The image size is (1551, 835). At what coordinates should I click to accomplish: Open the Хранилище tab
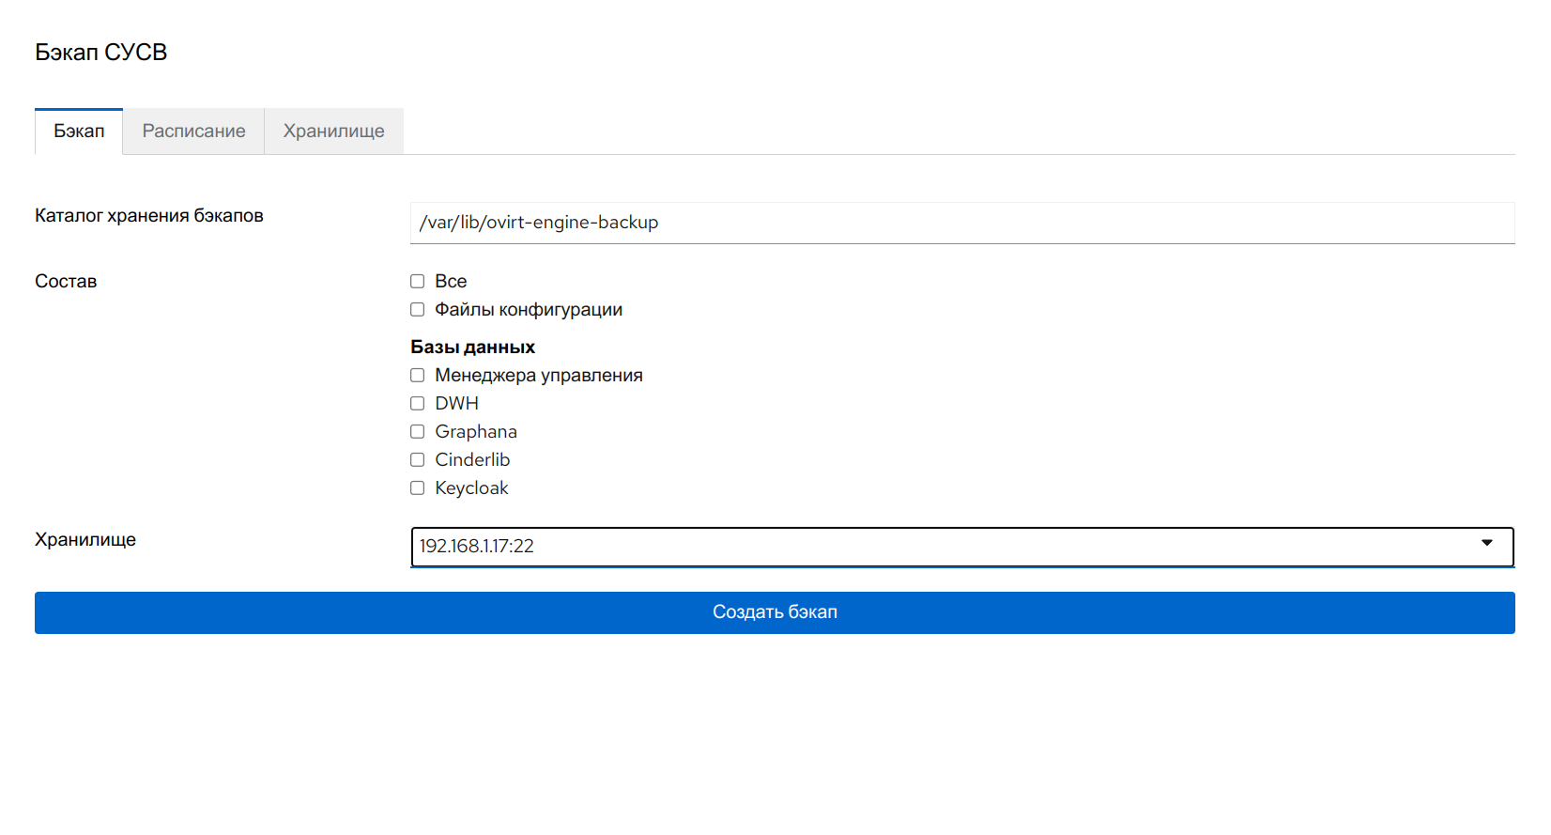click(x=333, y=131)
